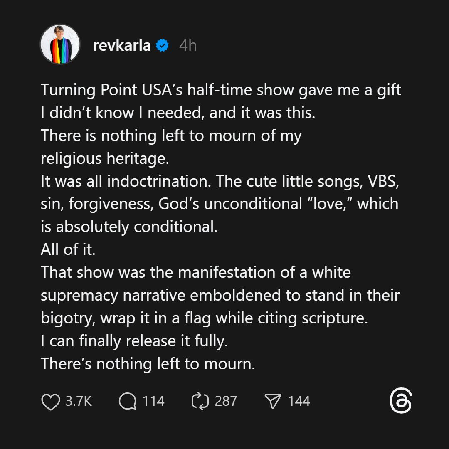Open the post via the 4h timestamp
This screenshot has width=449, height=449.
point(187,45)
